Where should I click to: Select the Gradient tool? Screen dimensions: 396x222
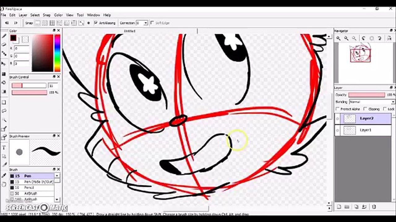[4, 92]
